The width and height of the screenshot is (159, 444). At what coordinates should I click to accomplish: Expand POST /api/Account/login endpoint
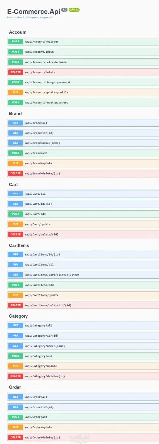tap(83, 52)
